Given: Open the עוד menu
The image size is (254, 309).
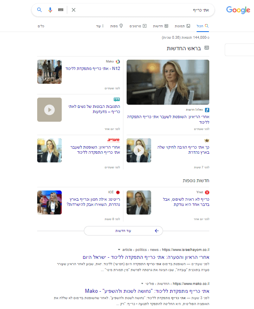Looking at the screenshot, I should pyautogui.click(x=100, y=26).
